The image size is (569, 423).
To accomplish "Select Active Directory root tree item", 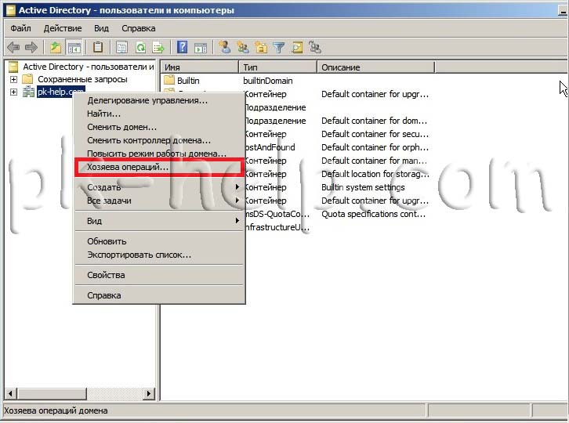I will (89, 67).
